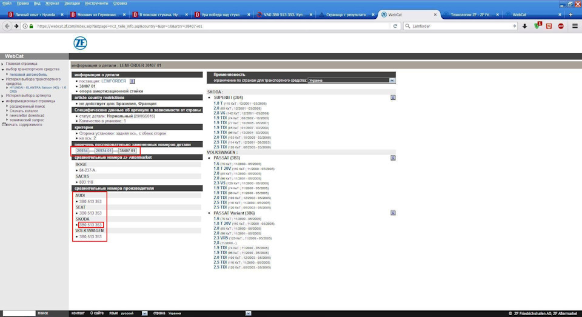
Task: Open the Вид menu
Action: pyautogui.click(x=37, y=4)
